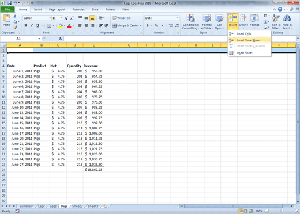Toggle Middle Align
The height and width of the screenshot is (214, 300).
(87, 18)
